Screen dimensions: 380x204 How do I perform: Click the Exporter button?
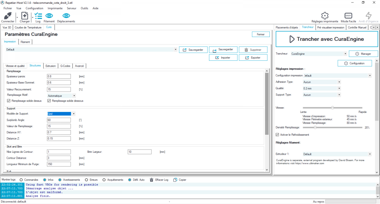click(x=253, y=58)
